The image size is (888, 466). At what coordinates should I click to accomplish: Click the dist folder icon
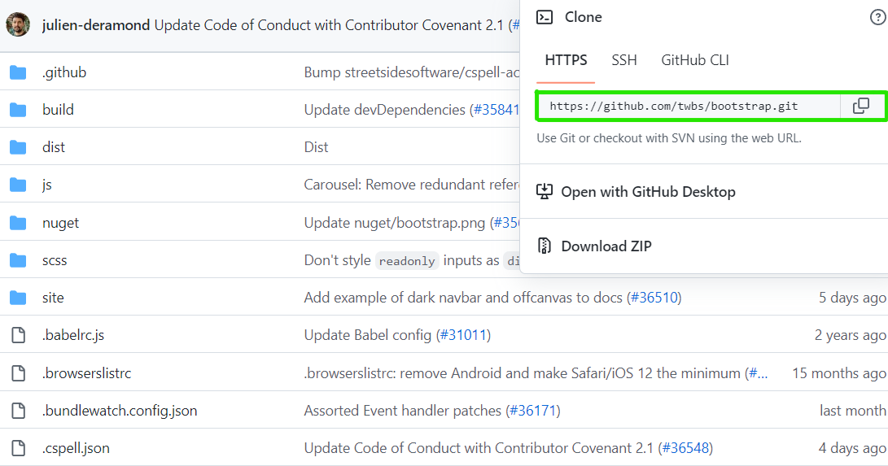point(18,147)
